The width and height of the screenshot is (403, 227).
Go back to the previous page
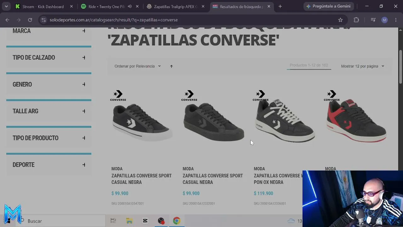7,20
